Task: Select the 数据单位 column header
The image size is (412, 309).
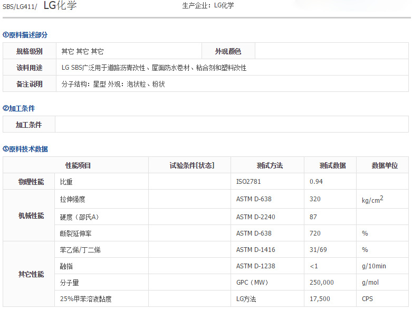Action: pos(385,165)
